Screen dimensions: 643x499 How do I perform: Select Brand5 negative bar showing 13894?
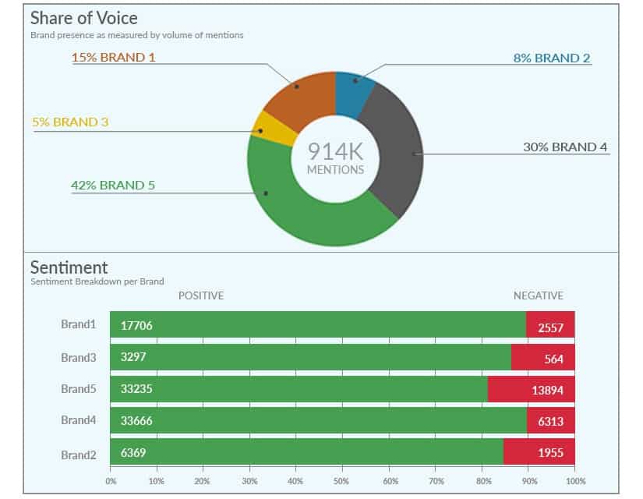(532, 389)
